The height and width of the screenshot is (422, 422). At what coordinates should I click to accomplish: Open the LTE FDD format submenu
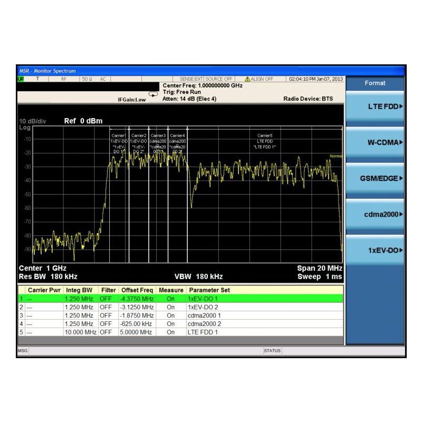click(x=375, y=107)
